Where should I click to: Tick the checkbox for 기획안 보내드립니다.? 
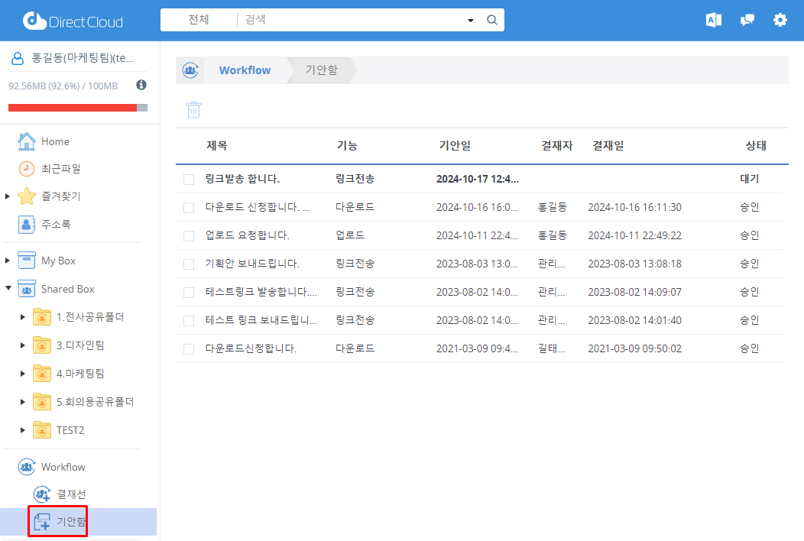pos(189,264)
